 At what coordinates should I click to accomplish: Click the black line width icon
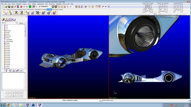pos(106,7)
